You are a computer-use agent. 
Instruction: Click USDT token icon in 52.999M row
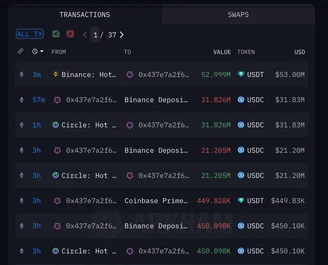pyautogui.click(x=241, y=74)
